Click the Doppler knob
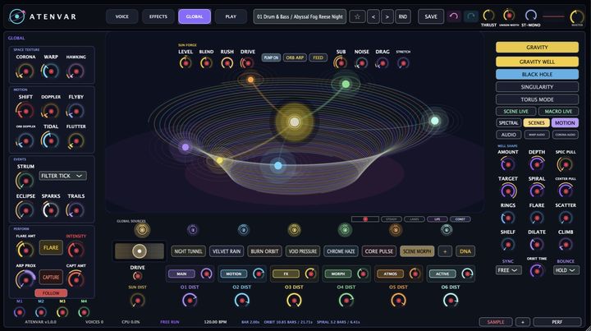591x331 pixels. [51, 111]
